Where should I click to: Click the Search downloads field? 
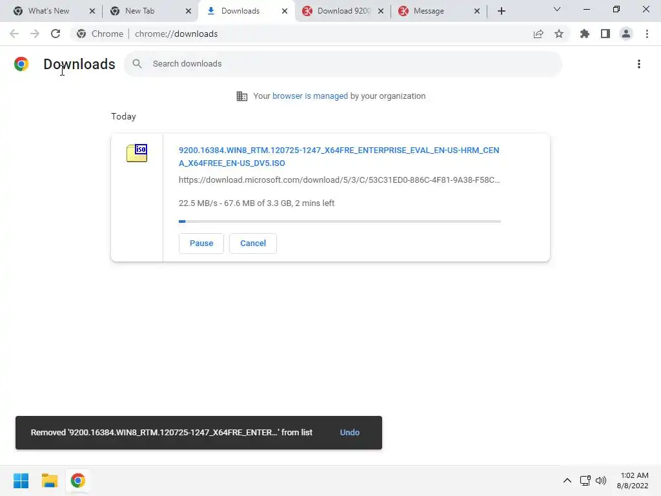343,64
